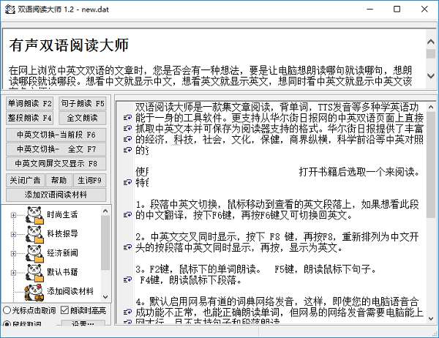The width and height of the screenshot is (439, 338).
Task: Expand the 默认书籍 tree node
Action: pyautogui.click(x=13, y=273)
